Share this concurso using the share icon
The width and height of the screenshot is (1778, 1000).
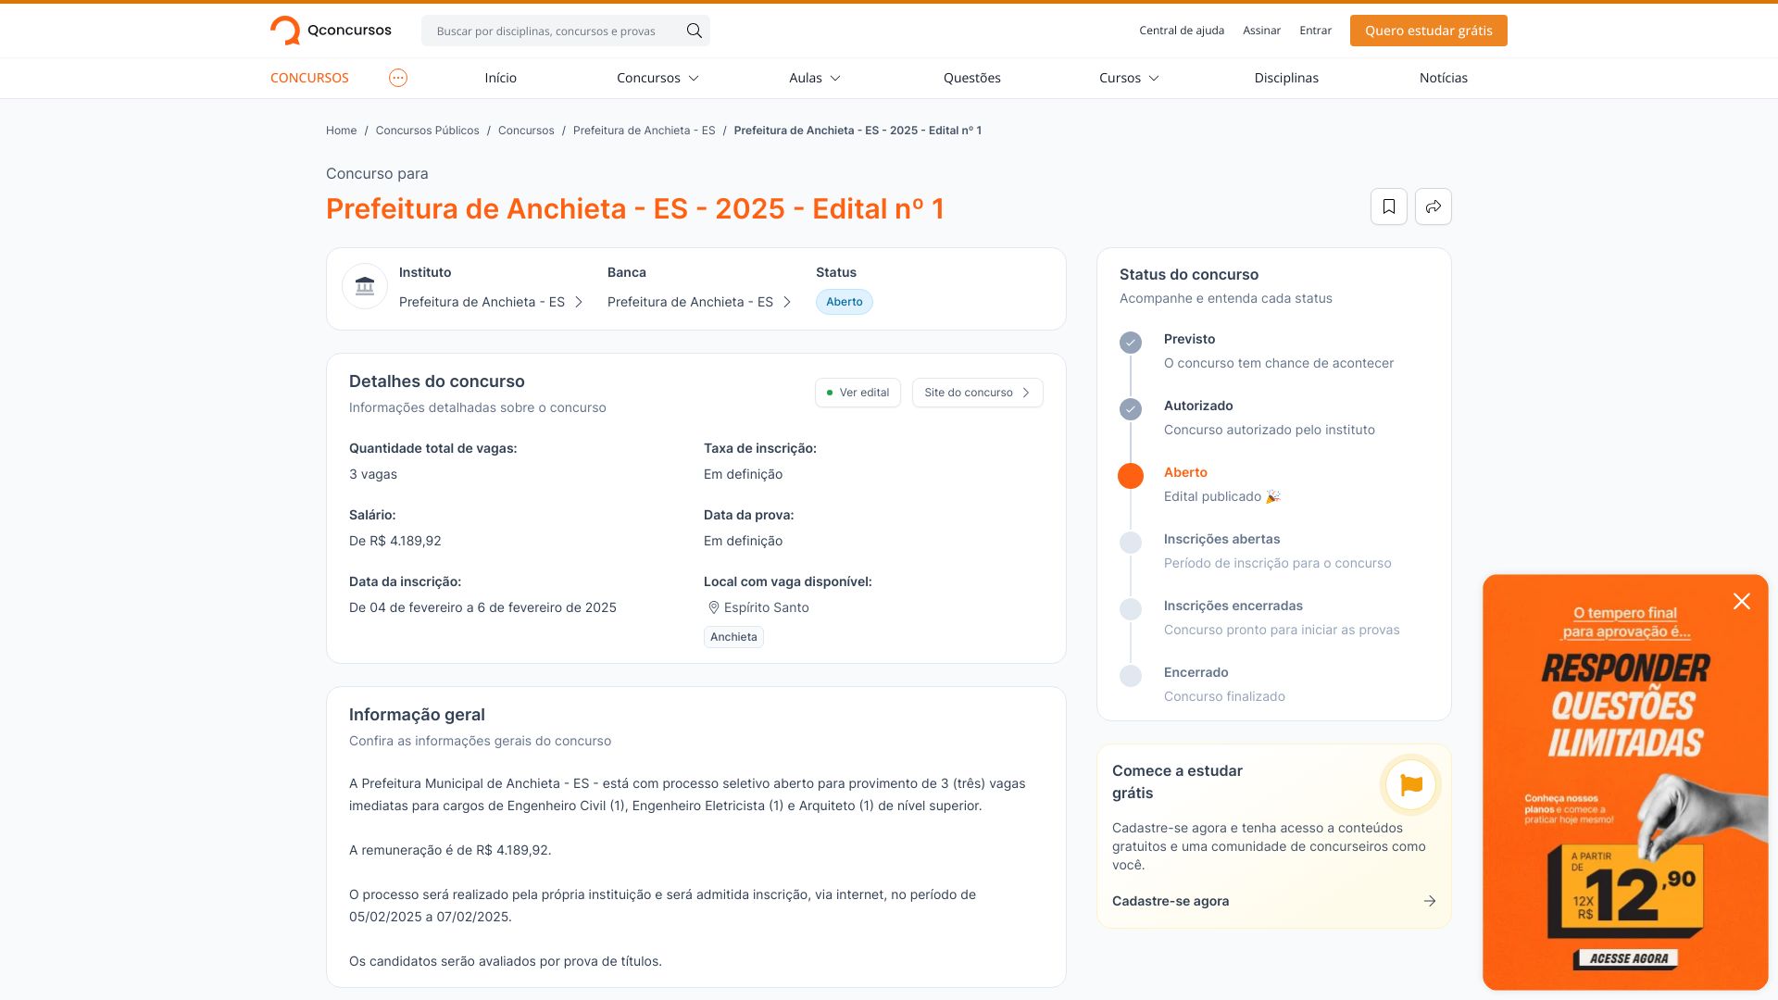click(1434, 206)
